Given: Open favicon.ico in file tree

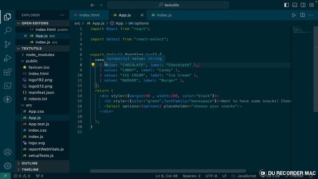Looking at the screenshot, I should click(42, 68).
